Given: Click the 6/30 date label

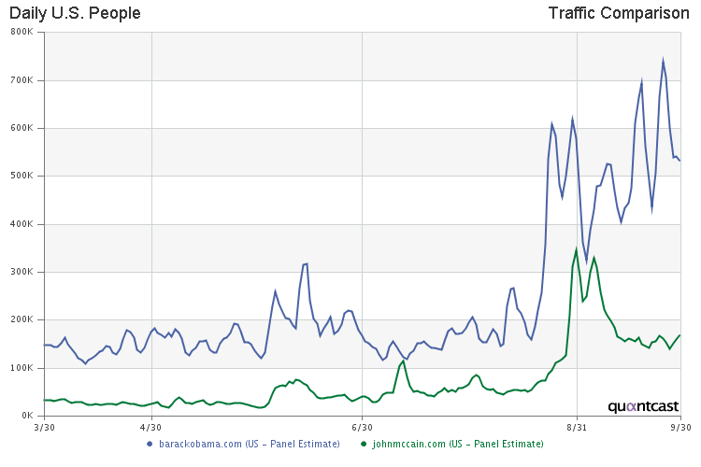Looking at the screenshot, I should tap(363, 426).
